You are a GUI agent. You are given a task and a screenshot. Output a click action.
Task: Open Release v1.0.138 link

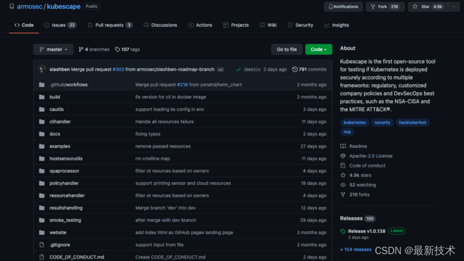[x=366, y=231]
